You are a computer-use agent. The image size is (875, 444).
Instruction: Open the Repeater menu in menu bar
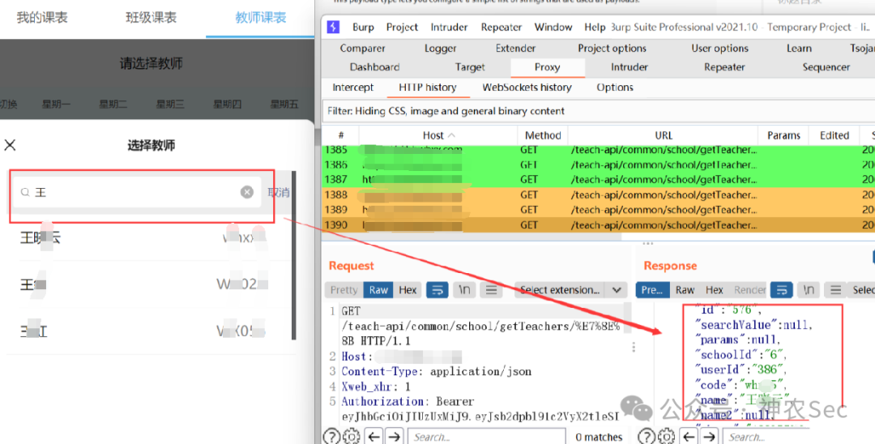pyautogui.click(x=502, y=27)
